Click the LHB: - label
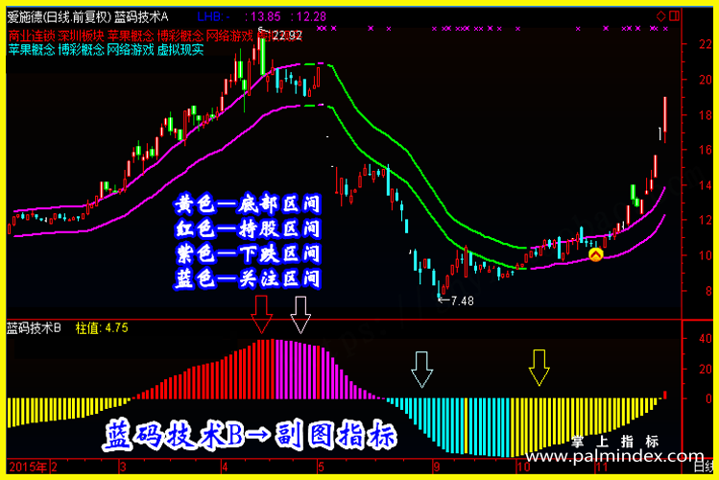The width and height of the screenshot is (719, 480). coord(214,17)
